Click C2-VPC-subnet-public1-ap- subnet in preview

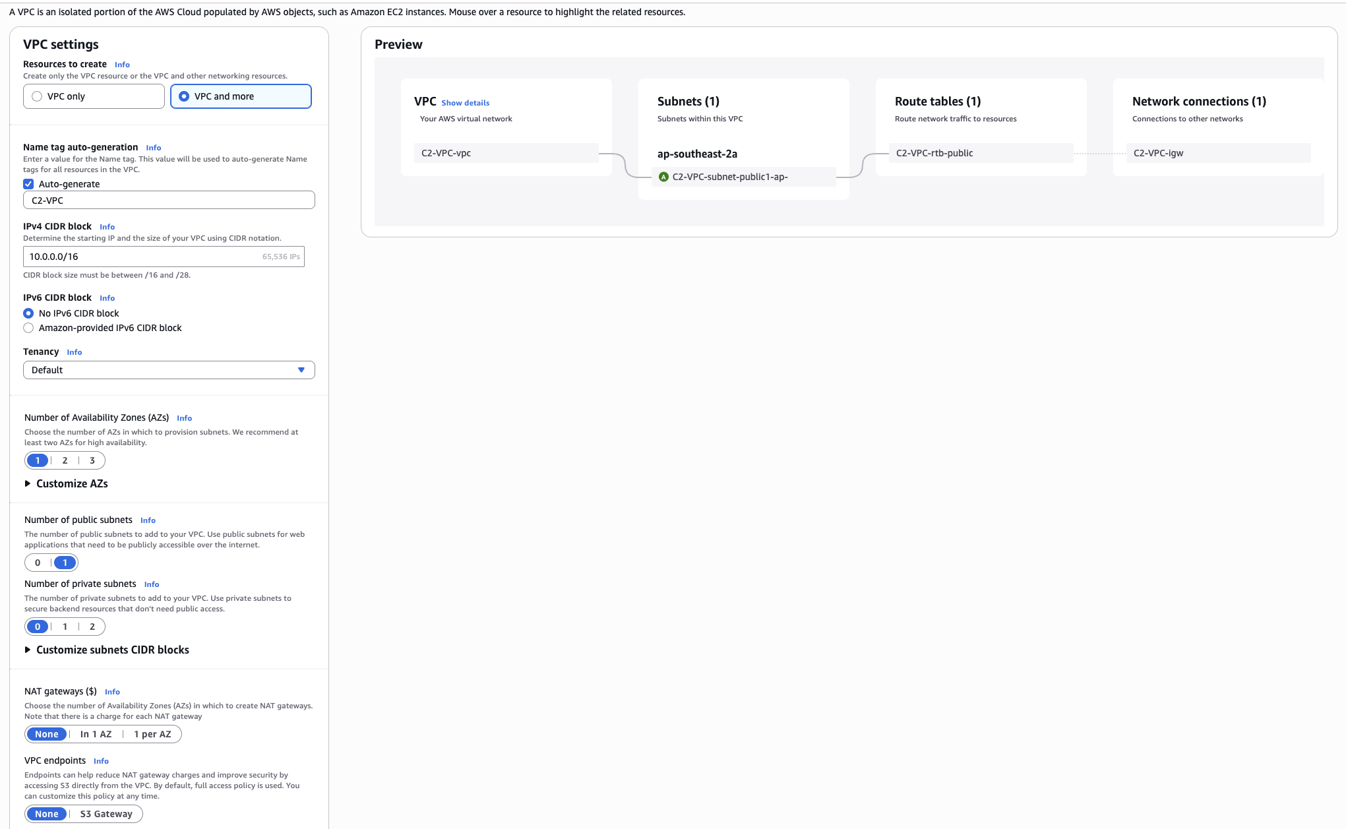(x=744, y=177)
